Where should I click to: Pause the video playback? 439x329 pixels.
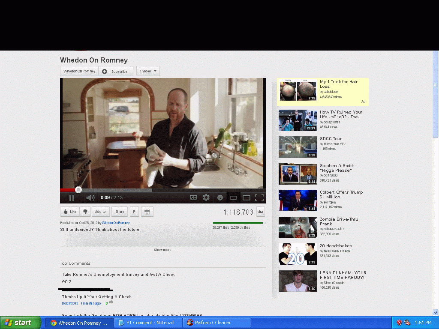pyautogui.click(x=72, y=198)
